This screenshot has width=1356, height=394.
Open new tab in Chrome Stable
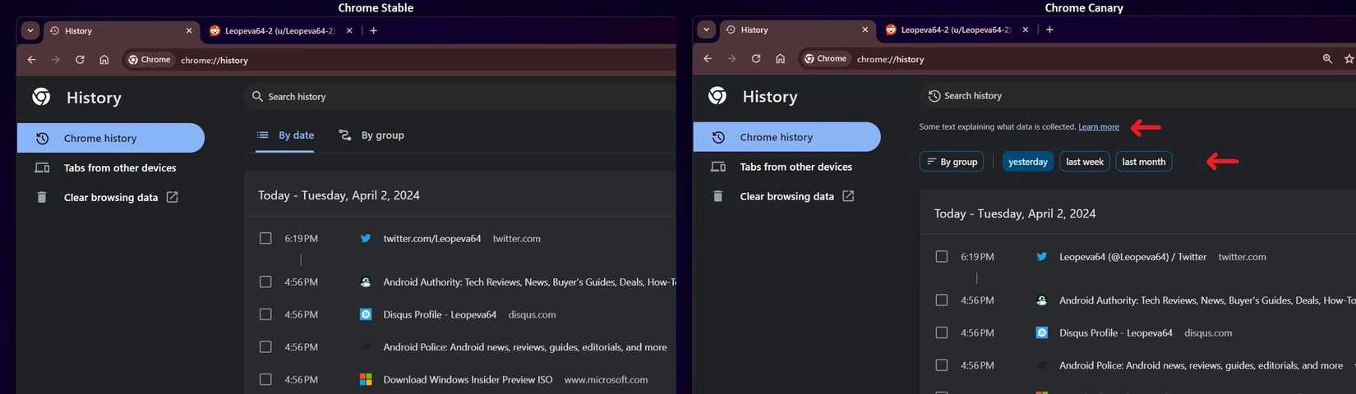[373, 30]
